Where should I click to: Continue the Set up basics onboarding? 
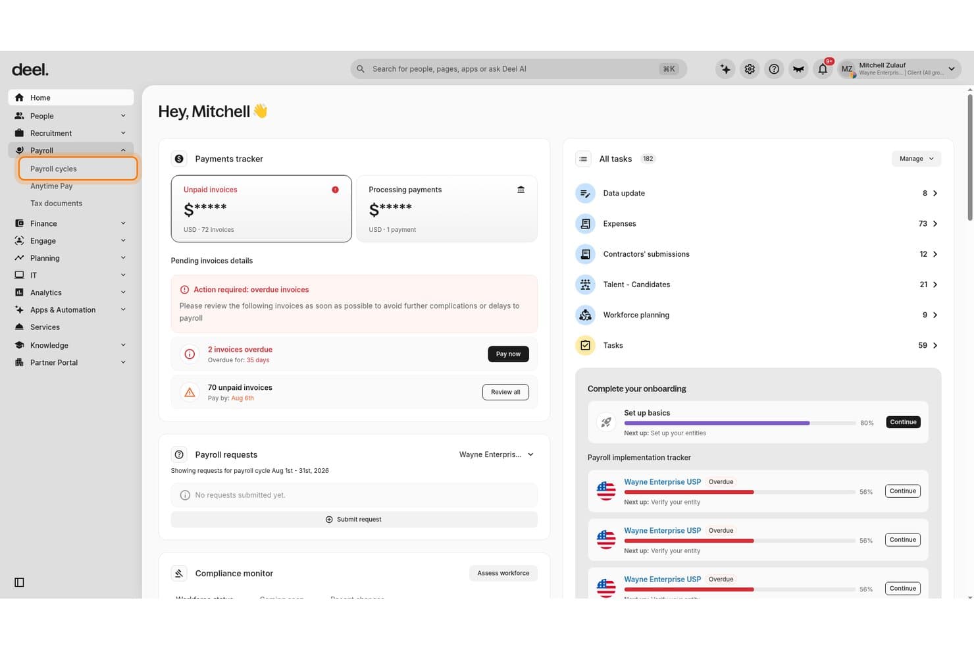point(903,422)
